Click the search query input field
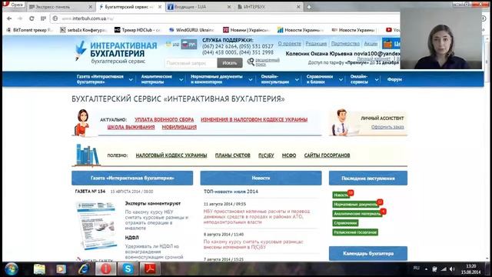The image size is (492, 277). tap(191, 63)
